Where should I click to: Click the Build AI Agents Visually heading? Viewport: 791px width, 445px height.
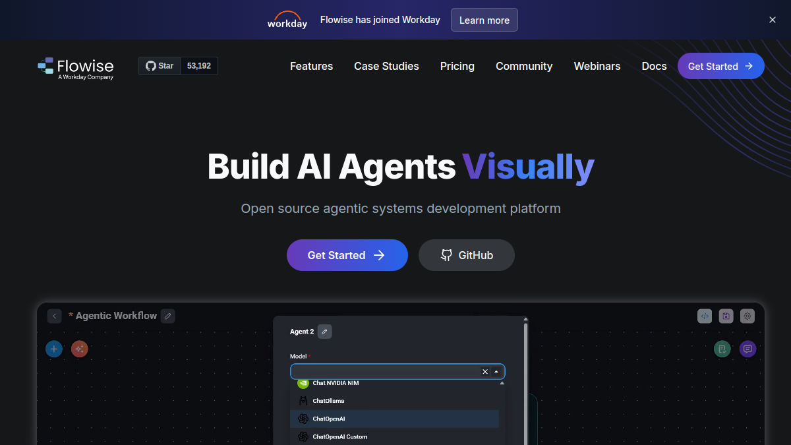(x=401, y=166)
